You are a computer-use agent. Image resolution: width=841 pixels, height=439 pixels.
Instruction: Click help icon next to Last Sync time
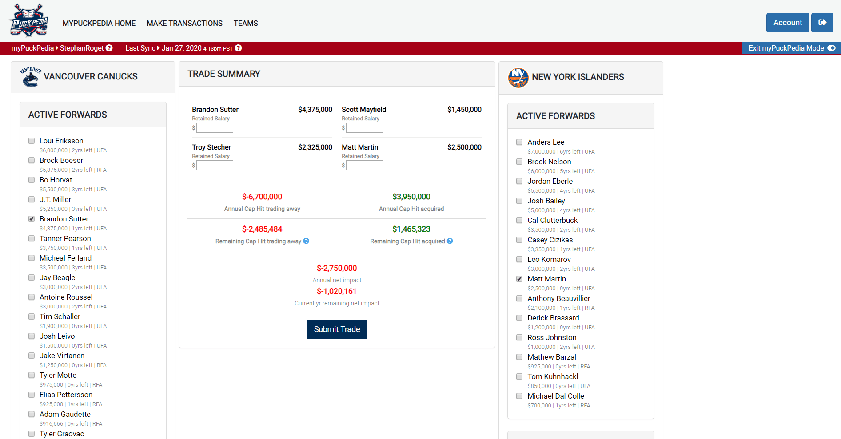click(239, 48)
